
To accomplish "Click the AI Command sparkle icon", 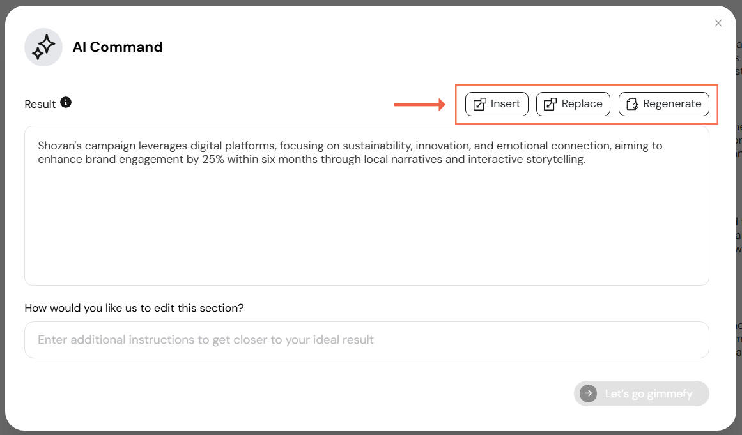I will tap(43, 47).
